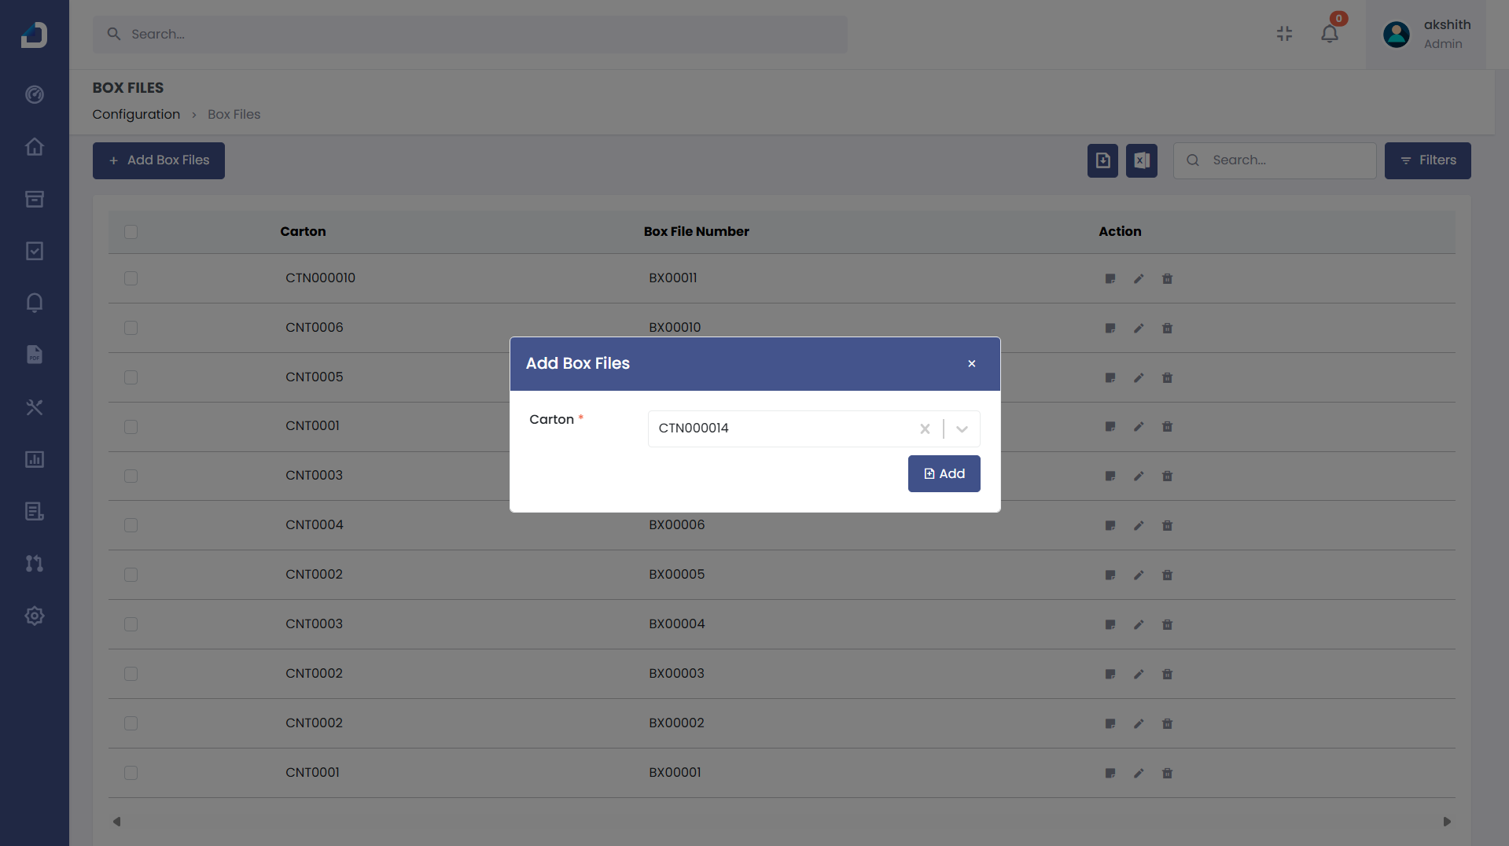This screenshot has width=1509, height=846.
Task: Edit the BX00006 row
Action: pyautogui.click(x=1139, y=525)
